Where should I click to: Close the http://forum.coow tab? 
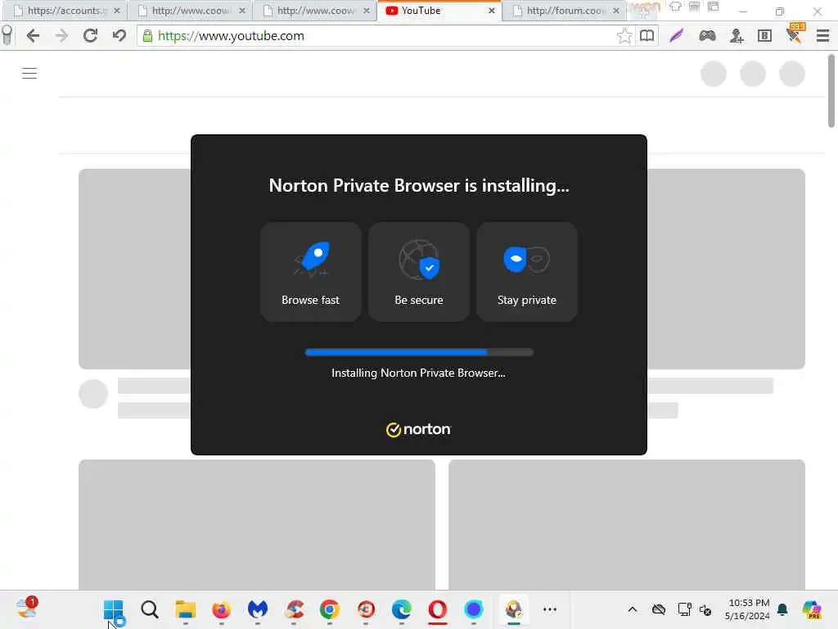tap(616, 11)
